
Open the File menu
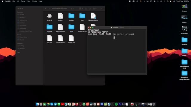pyautogui.click(x=13, y=1)
